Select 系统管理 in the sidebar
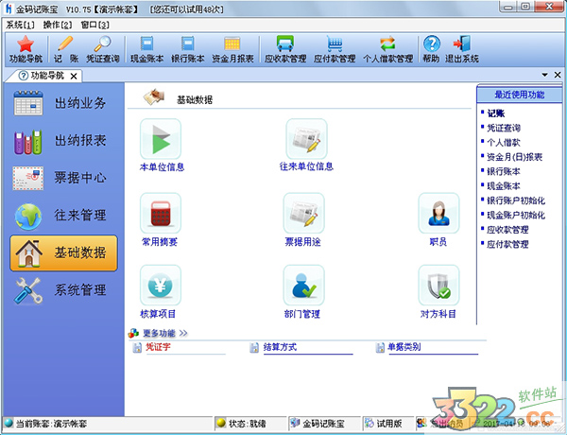 63,290
